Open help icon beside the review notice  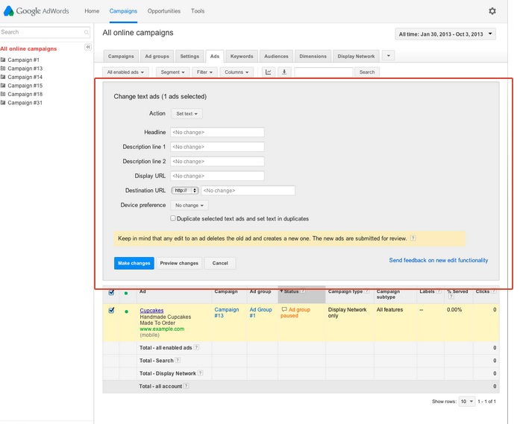[x=413, y=238]
